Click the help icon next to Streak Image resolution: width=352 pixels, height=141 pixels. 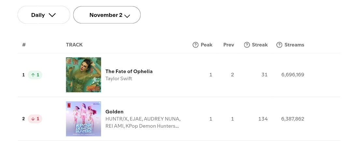point(247,45)
